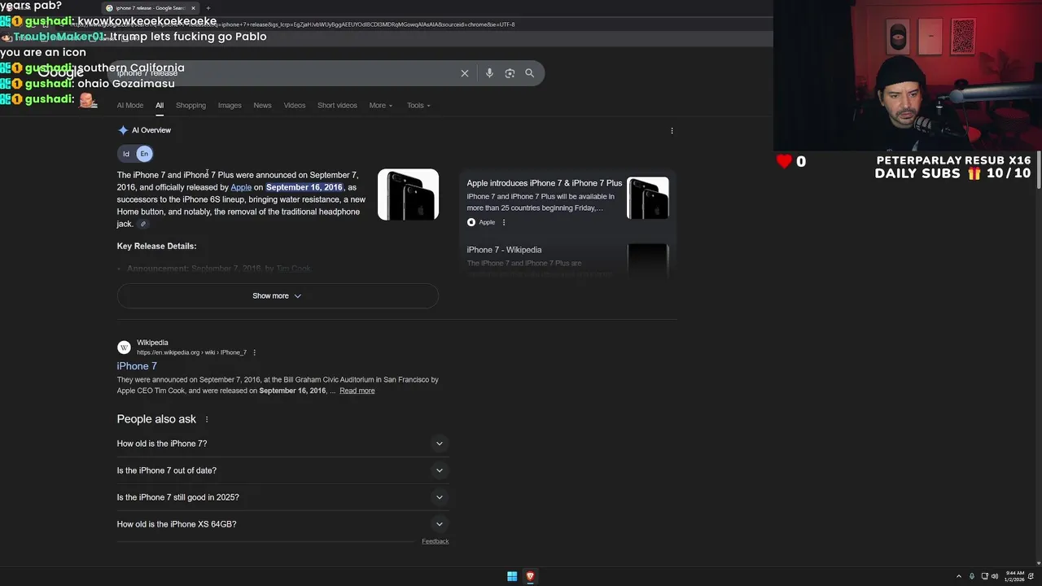Click the source link icon after paragraph
Screen dimensions: 1042x586
tap(143, 224)
